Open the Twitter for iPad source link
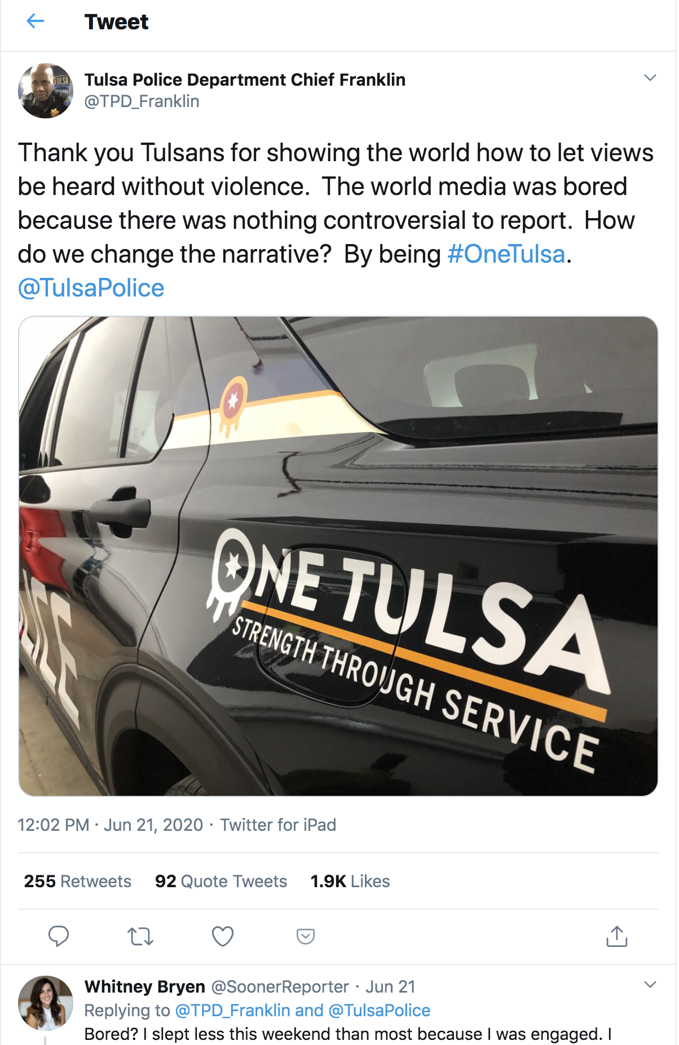The height and width of the screenshot is (1045, 679). [277, 825]
